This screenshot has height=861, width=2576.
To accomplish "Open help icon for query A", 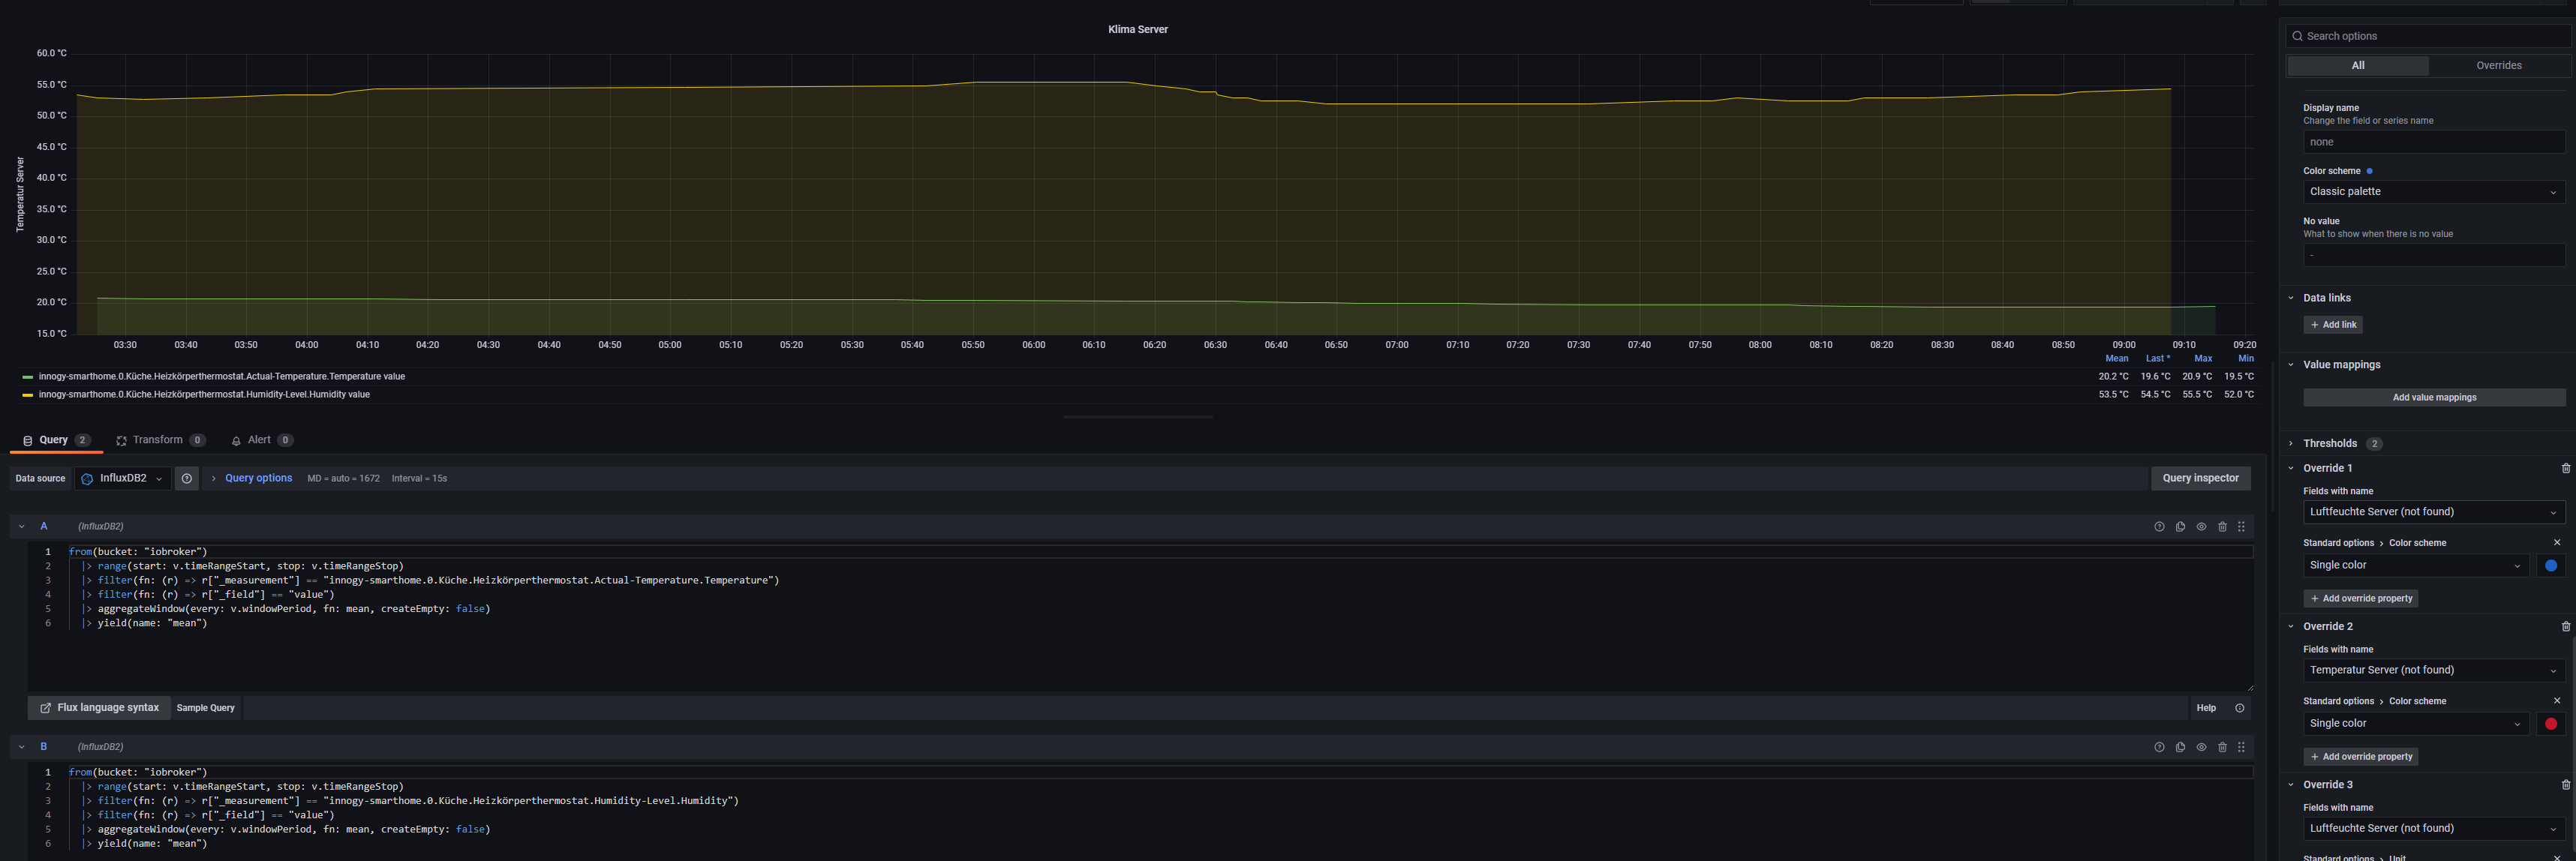I will (x=2159, y=526).
